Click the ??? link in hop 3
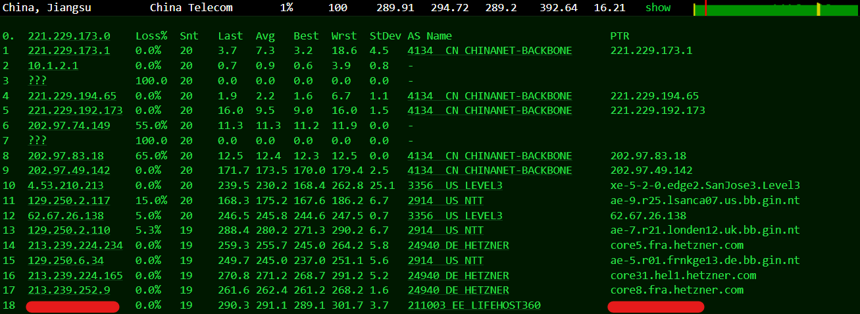This screenshot has height=314, width=860. point(37,81)
